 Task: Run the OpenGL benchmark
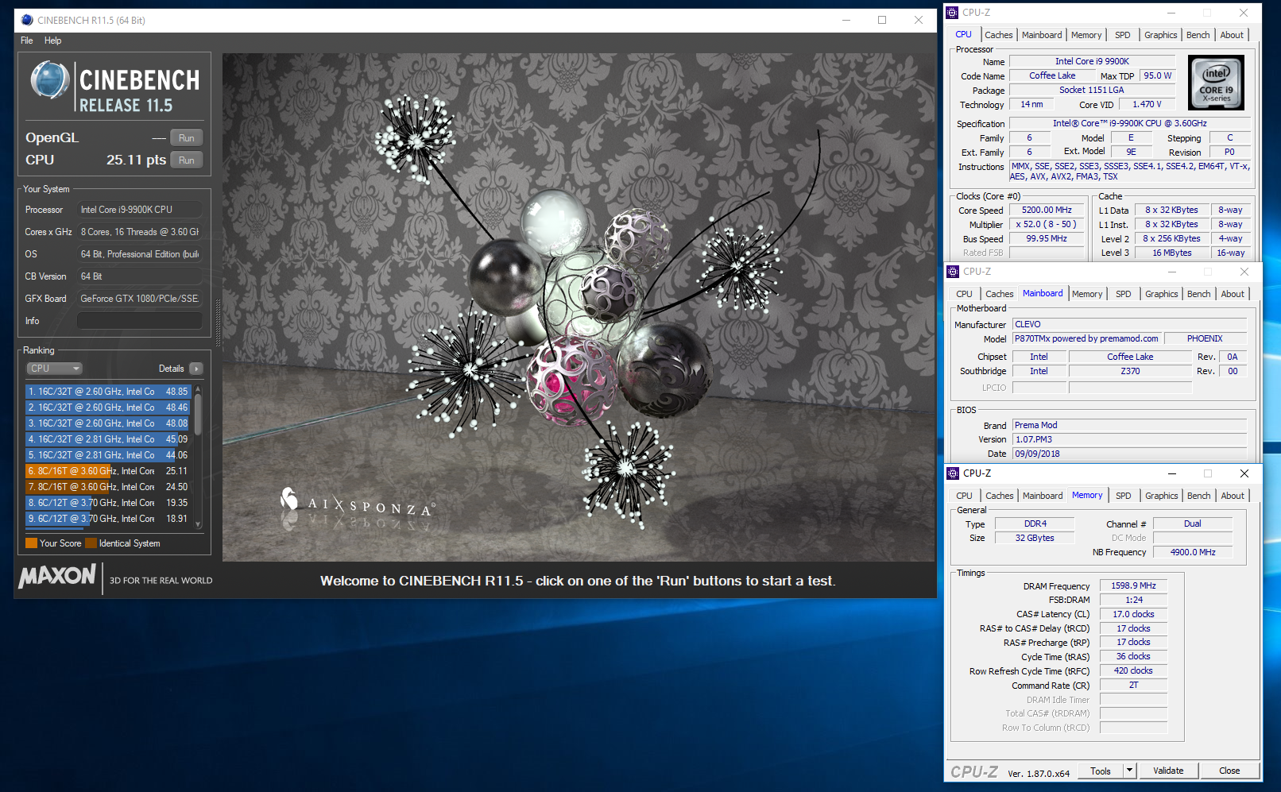tap(187, 138)
